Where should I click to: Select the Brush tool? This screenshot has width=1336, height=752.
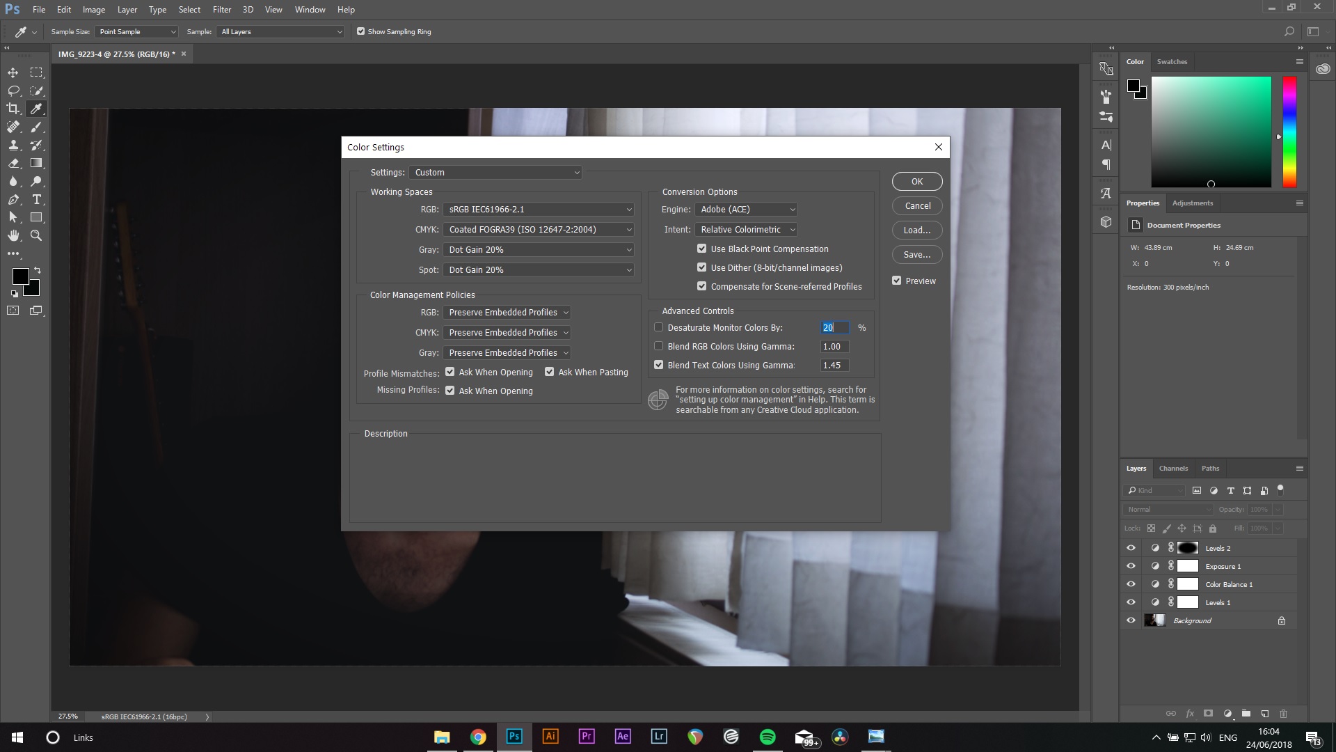point(37,127)
